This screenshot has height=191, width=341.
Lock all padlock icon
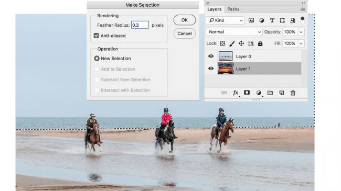(x=260, y=43)
